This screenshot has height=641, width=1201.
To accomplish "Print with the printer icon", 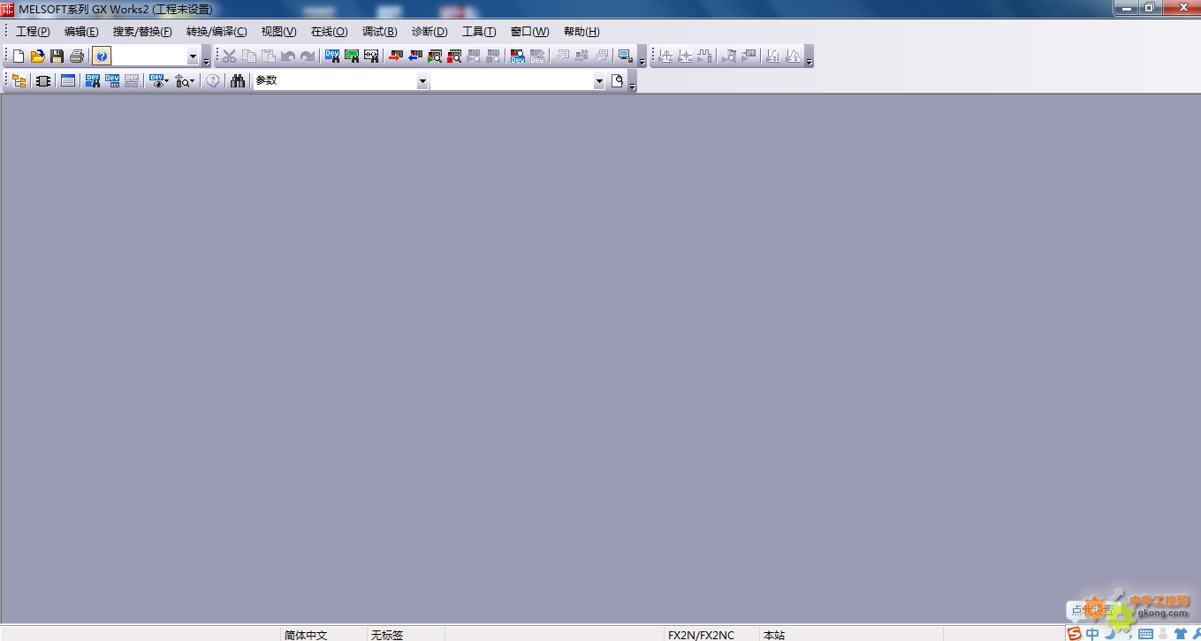I will click(x=77, y=57).
